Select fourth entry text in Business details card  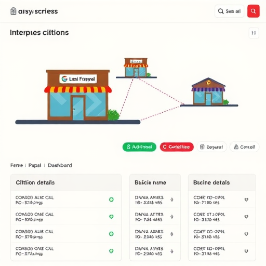click(209, 251)
